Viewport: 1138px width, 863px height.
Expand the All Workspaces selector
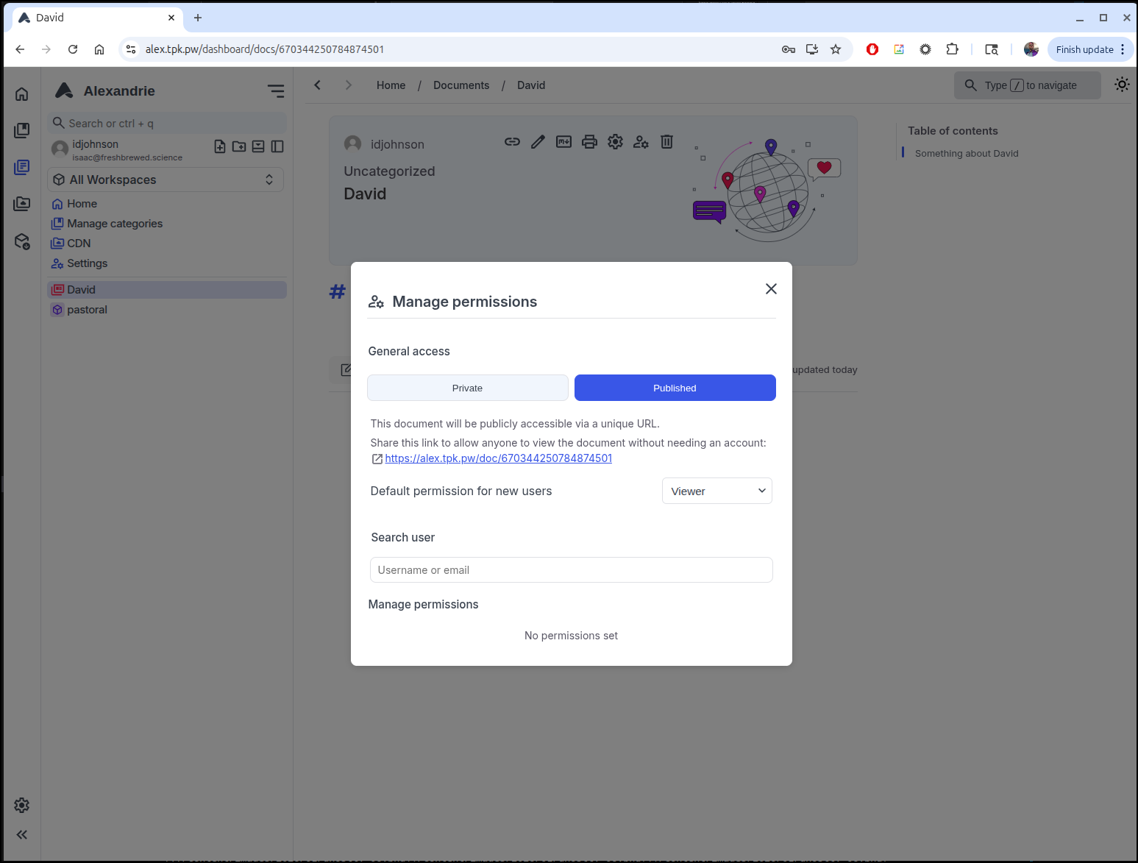coord(165,180)
